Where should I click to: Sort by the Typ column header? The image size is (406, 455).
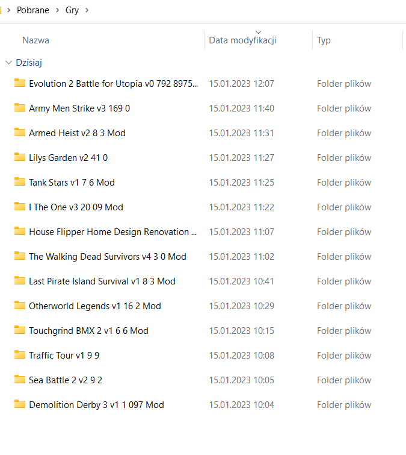[x=324, y=40]
